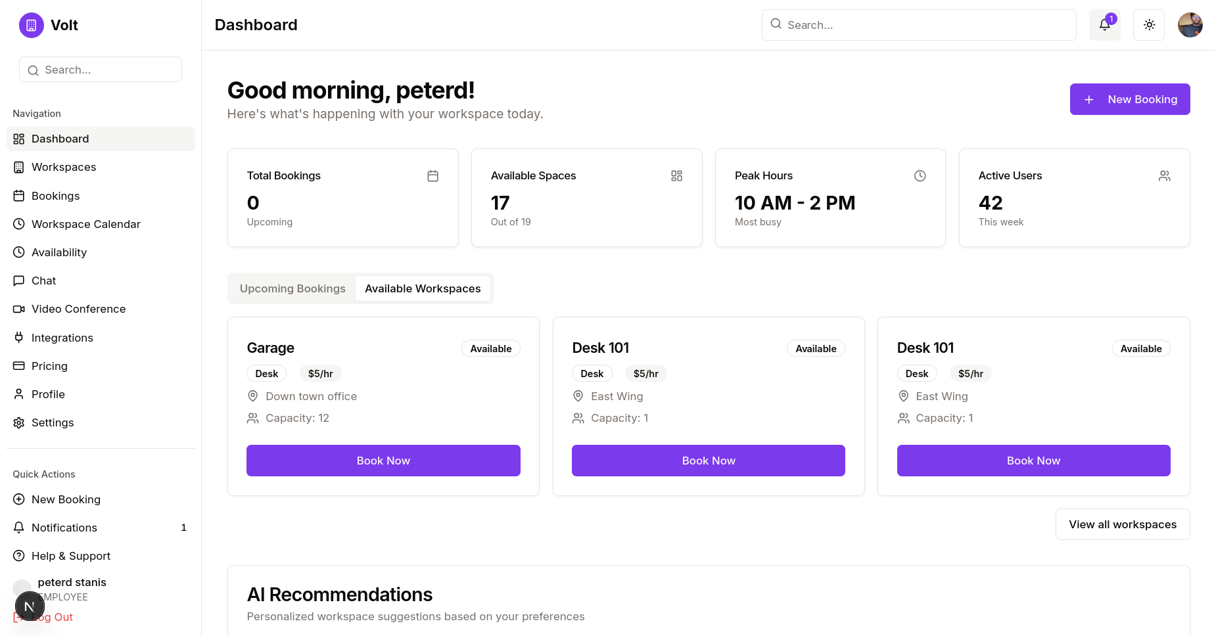
Task: Click capacity people icon on Garage card
Action: 252,418
